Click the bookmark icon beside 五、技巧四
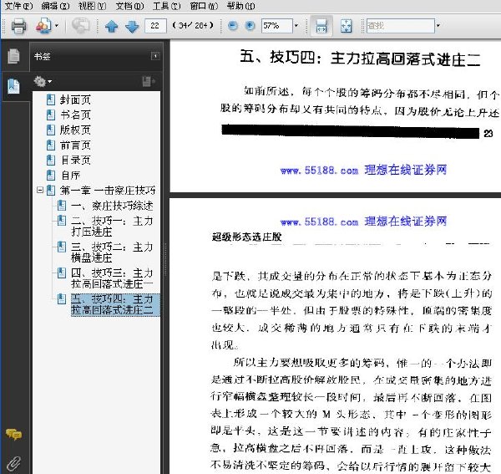Viewport: 501px width, 474px height. (x=62, y=299)
